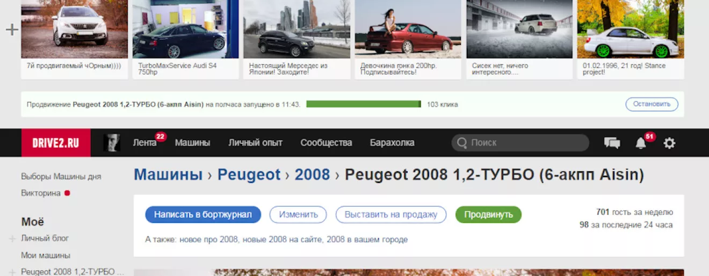Click Написать в бортжурнал button
The image size is (709, 276).
[203, 215]
